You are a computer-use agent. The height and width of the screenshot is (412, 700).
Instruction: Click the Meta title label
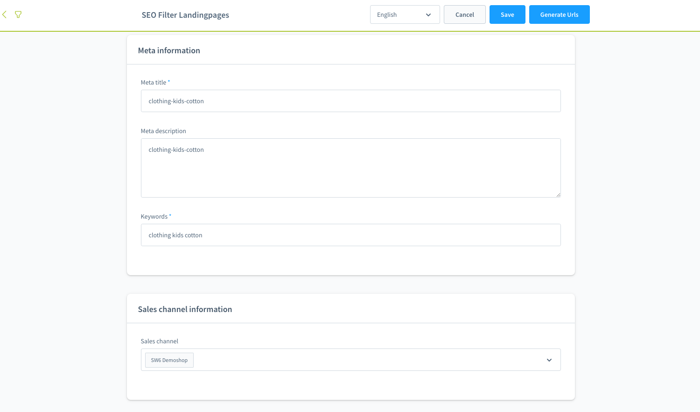(x=154, y=82)
